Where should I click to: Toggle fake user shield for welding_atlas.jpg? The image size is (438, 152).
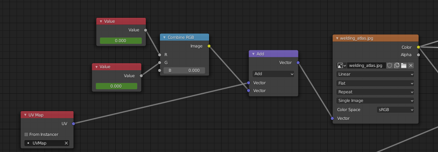coord(389,65)
